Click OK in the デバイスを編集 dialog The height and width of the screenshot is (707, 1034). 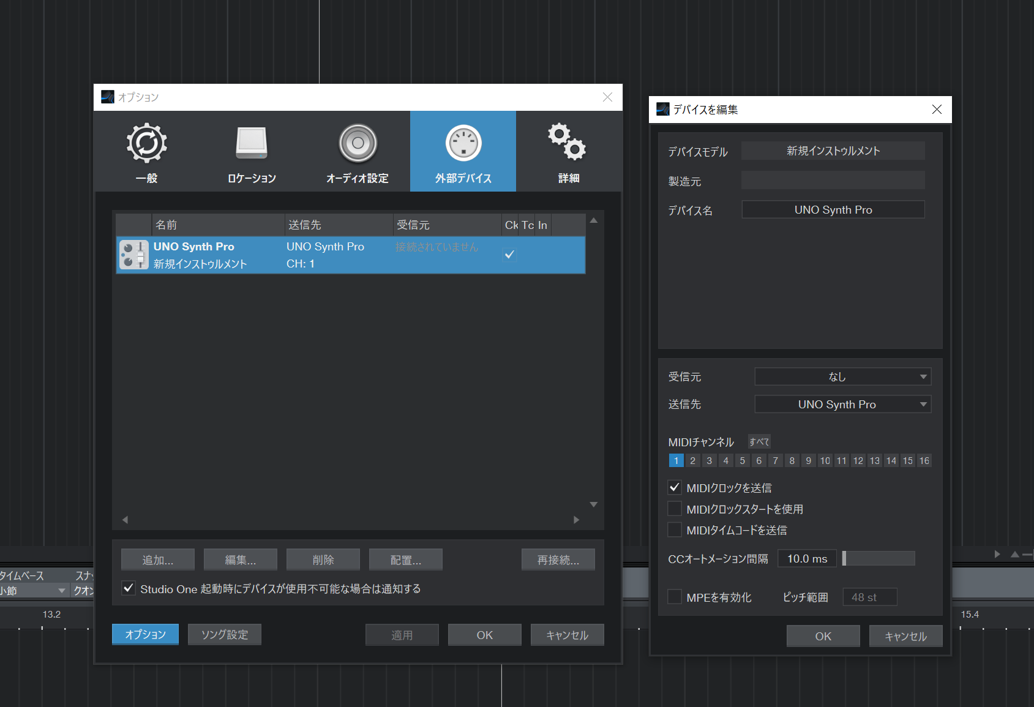823,636
